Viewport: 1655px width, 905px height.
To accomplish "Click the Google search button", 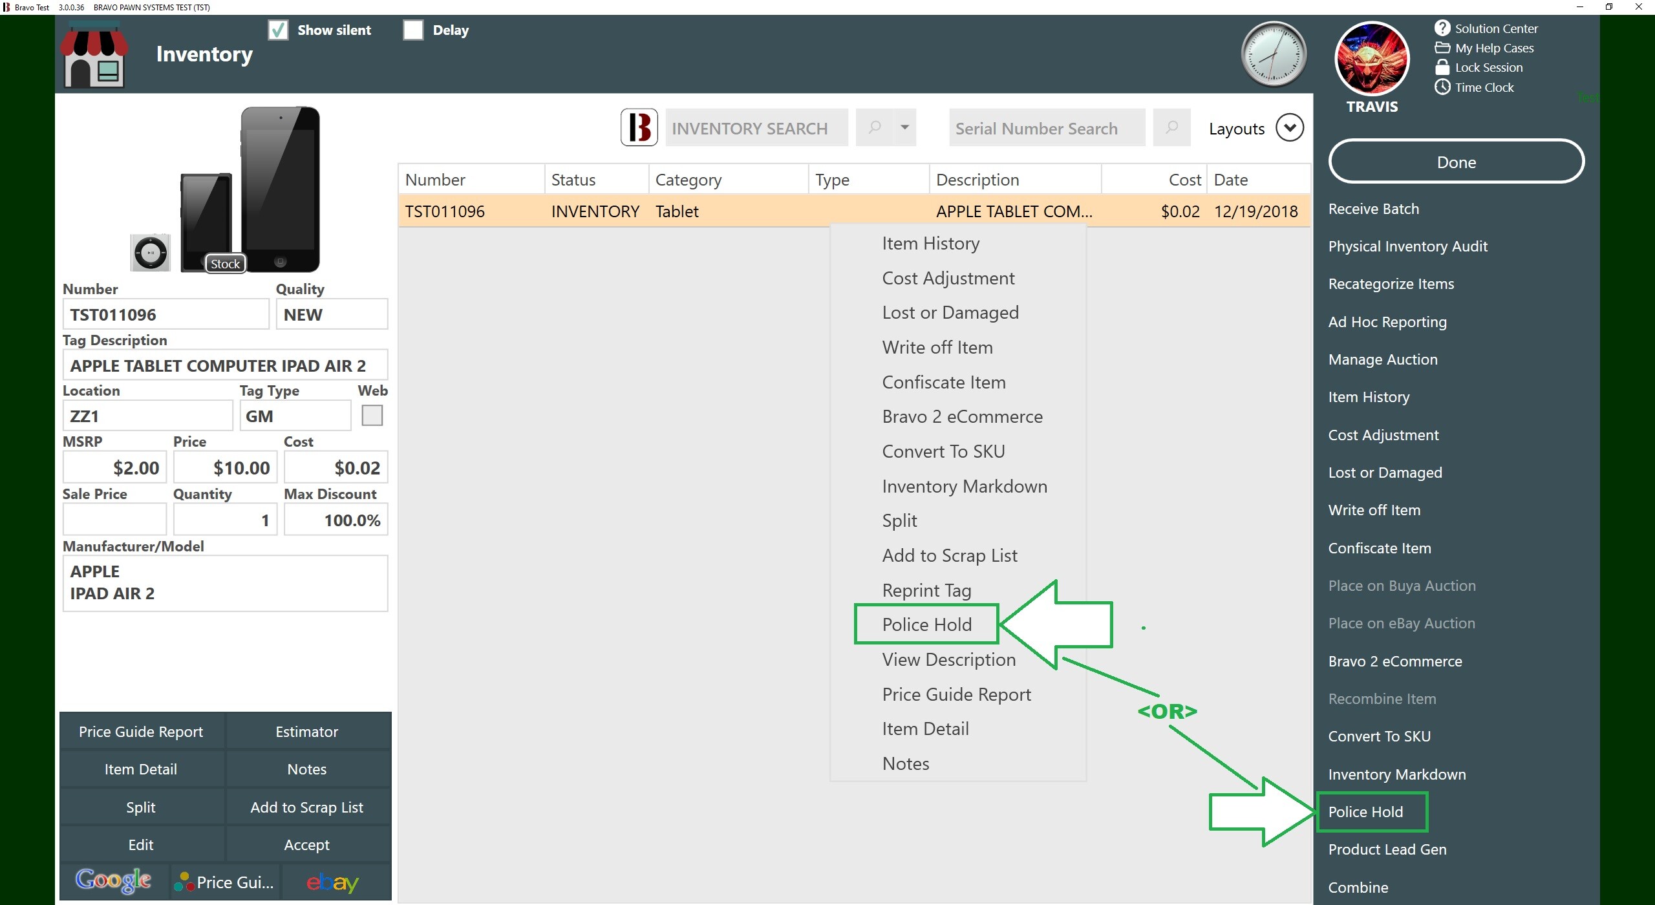I will point(114,882).
